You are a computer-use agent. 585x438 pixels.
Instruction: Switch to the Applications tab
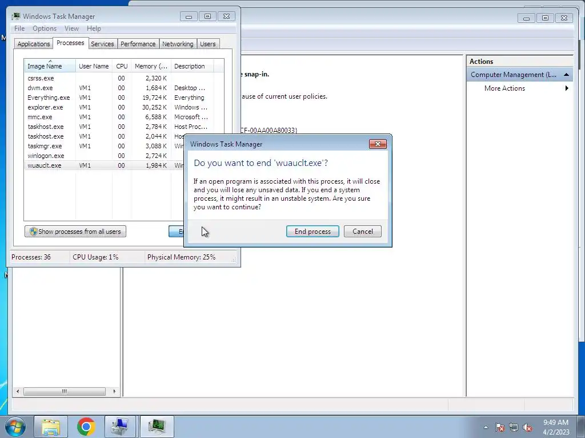coord(33,44)
